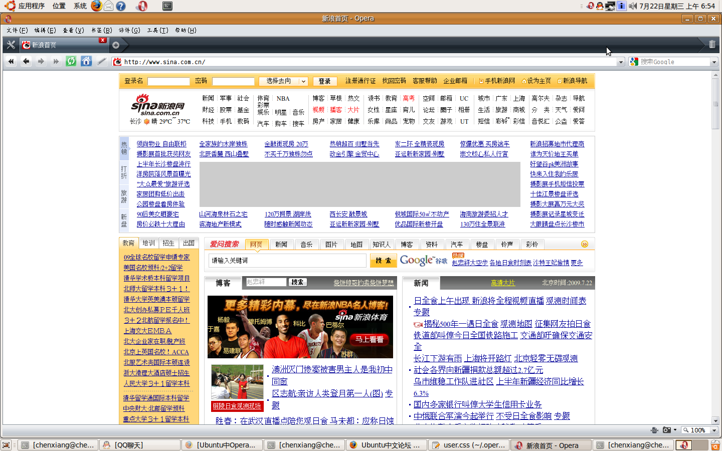Add a new tab with plus button

tap(116, 45)
